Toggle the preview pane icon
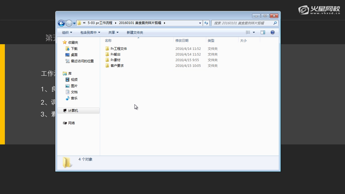345x194 pixels. click(x=263, y=33)
